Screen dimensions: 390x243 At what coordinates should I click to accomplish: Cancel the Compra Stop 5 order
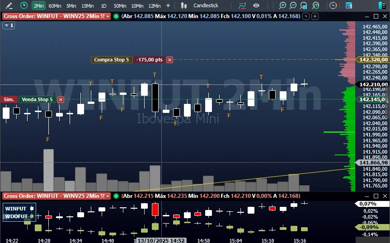coord(169,60)
